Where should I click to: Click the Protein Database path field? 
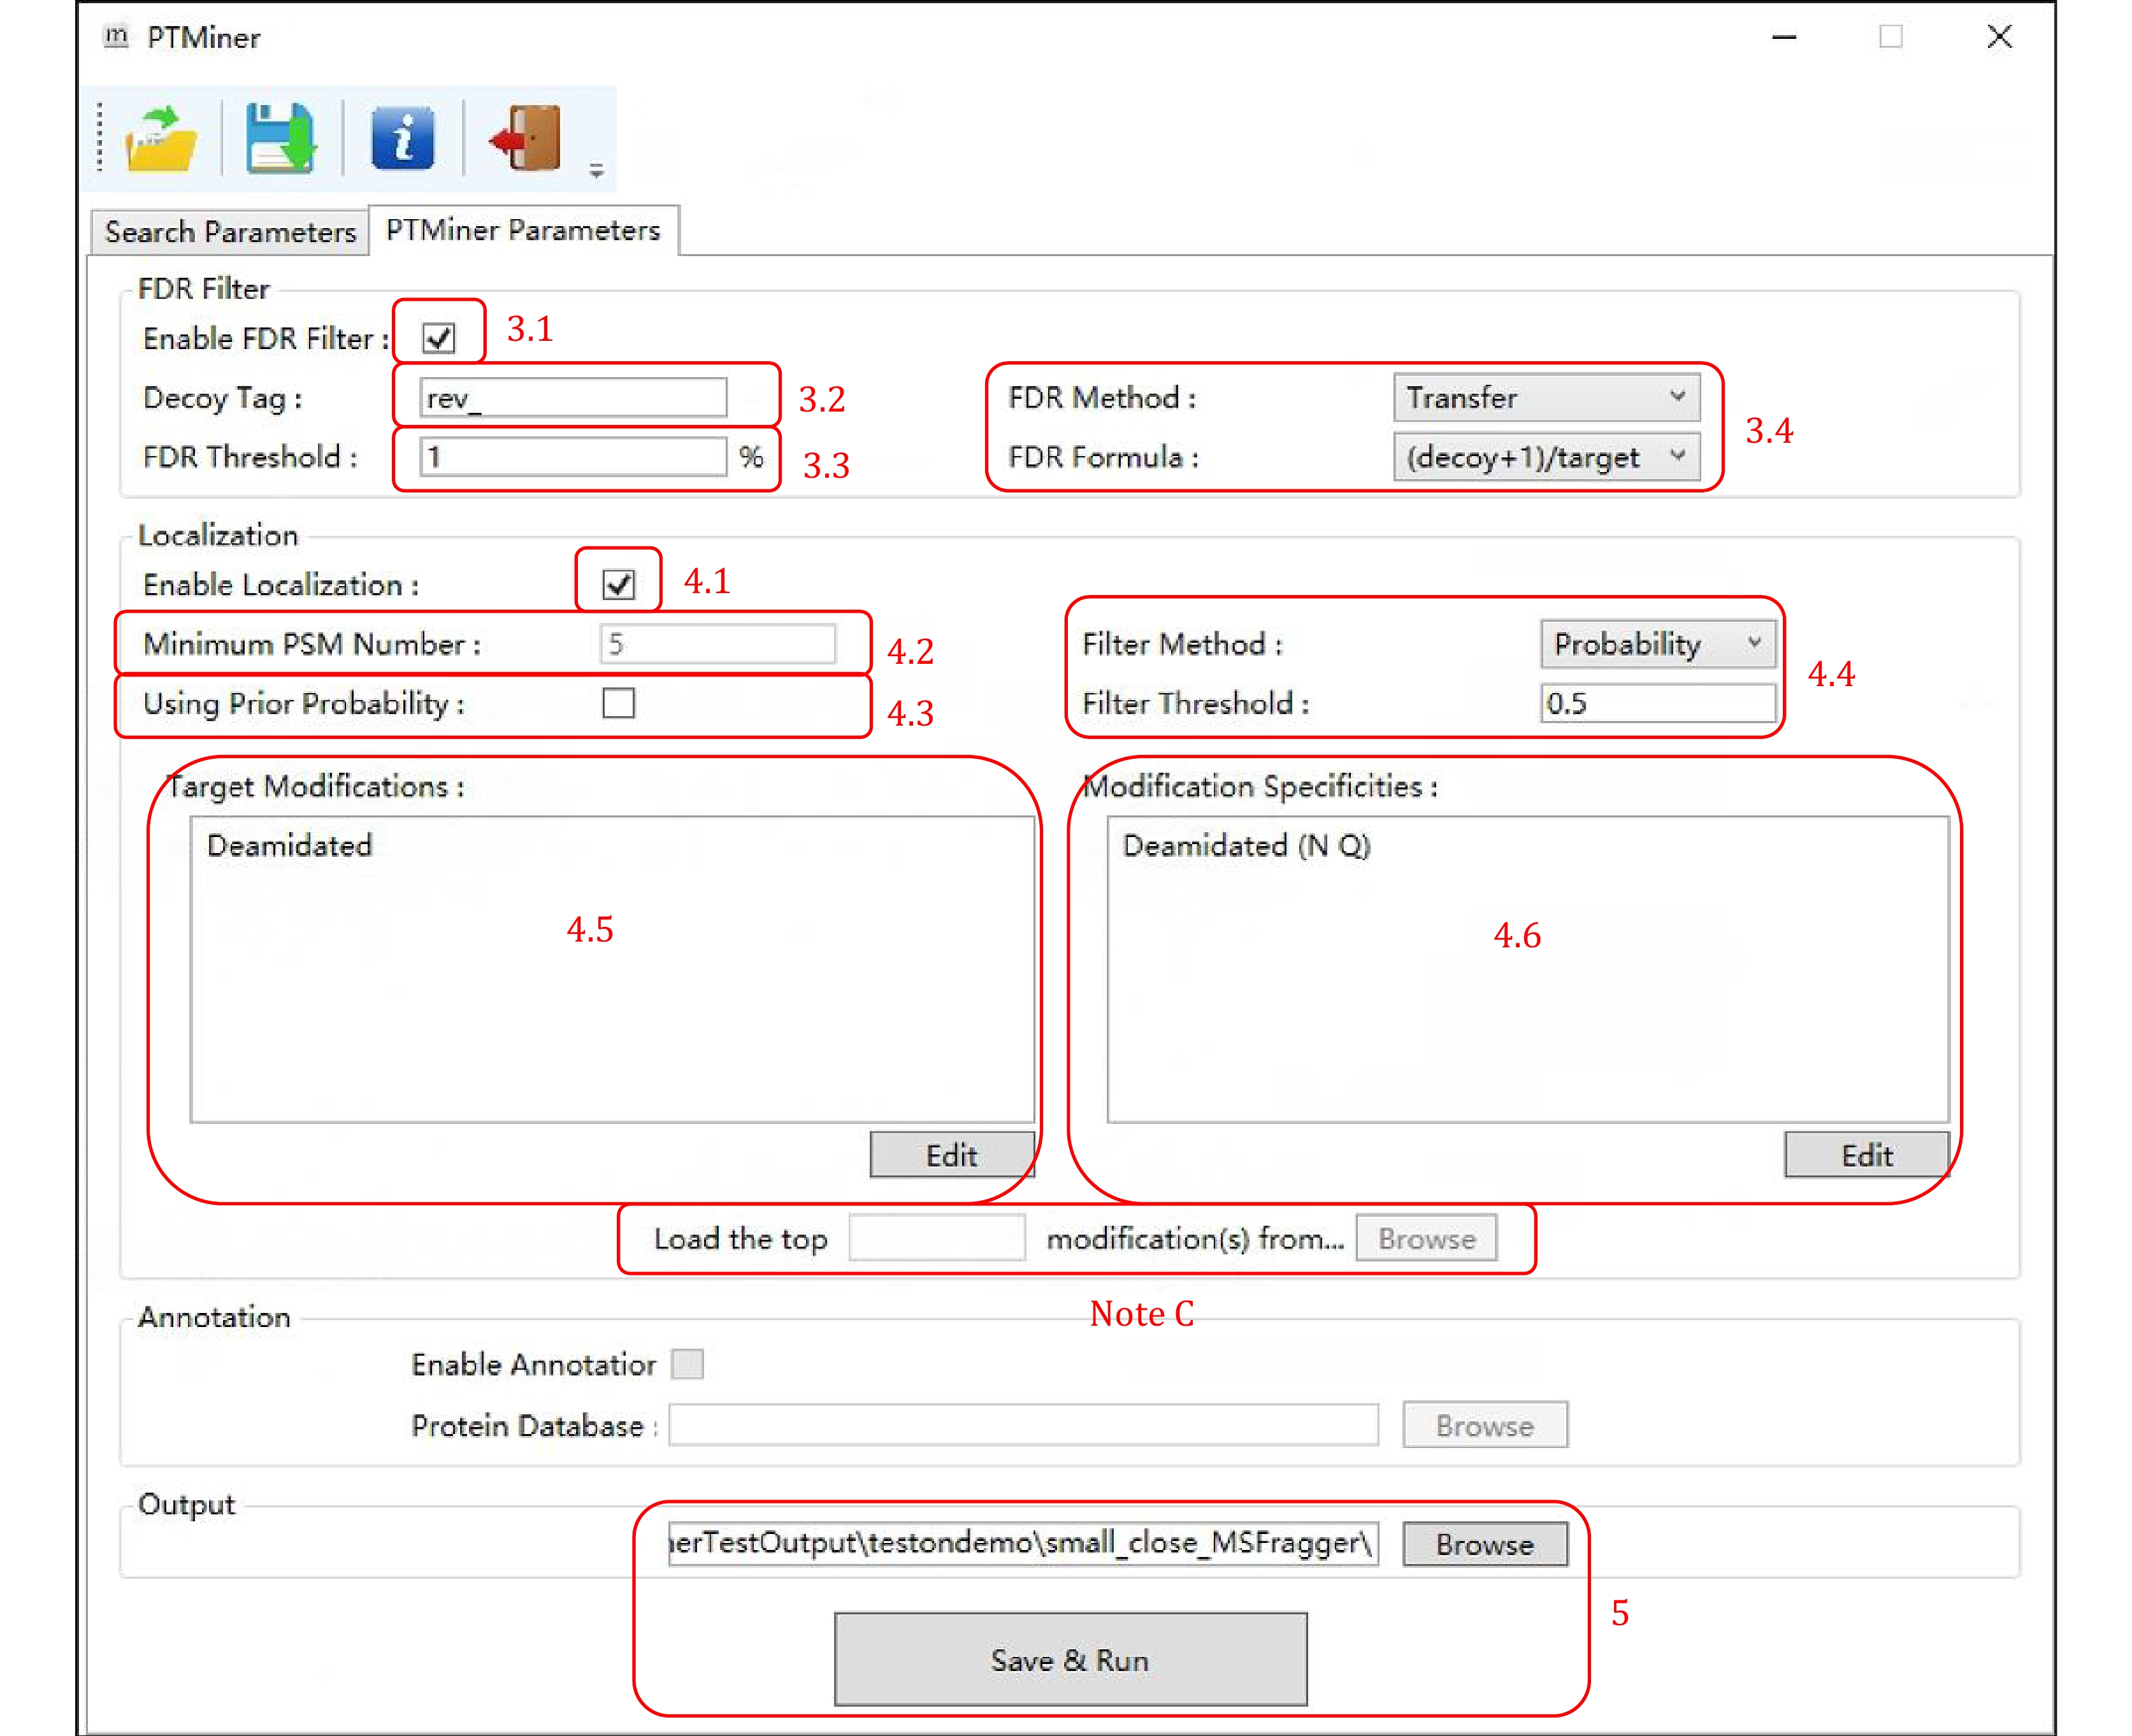[1023, 1425]
